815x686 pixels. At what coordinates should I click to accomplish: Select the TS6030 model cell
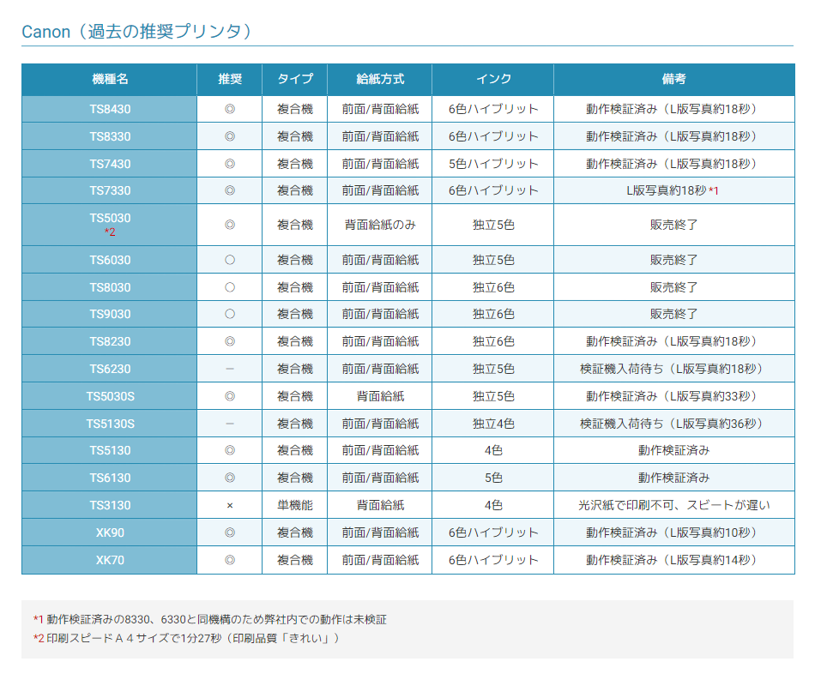pyautogui.click(x=110, y=260)
